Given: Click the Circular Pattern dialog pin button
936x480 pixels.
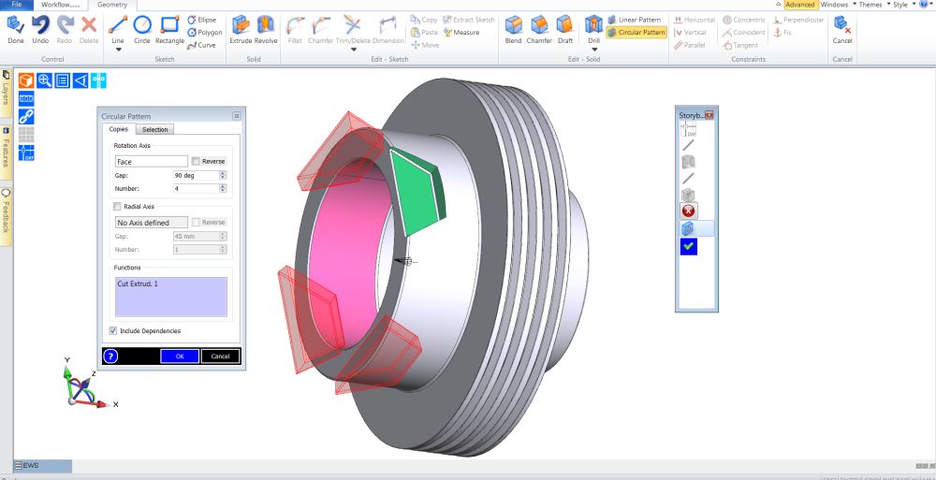Looking at the screenshot, I should pyautogui.click(x=237, y=116).
